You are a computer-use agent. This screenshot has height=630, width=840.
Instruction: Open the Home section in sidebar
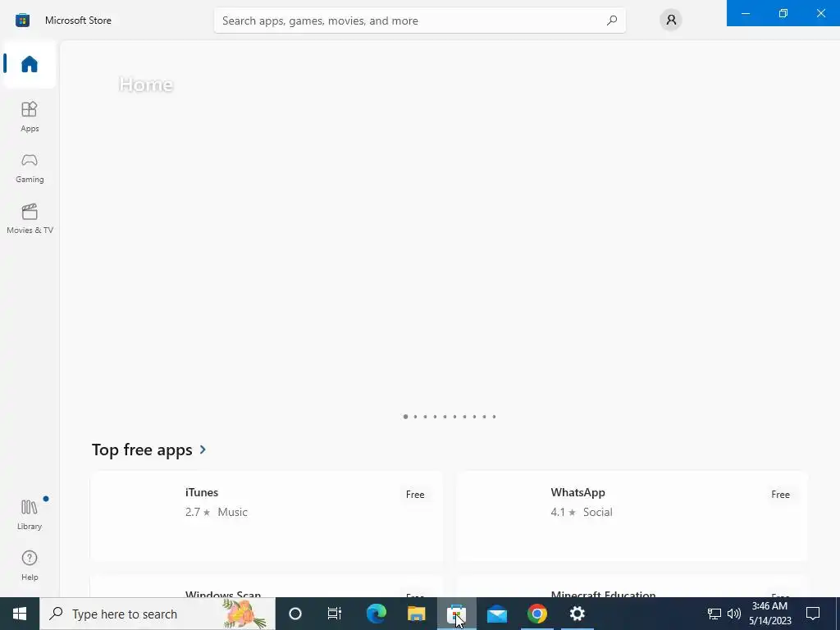30,64
